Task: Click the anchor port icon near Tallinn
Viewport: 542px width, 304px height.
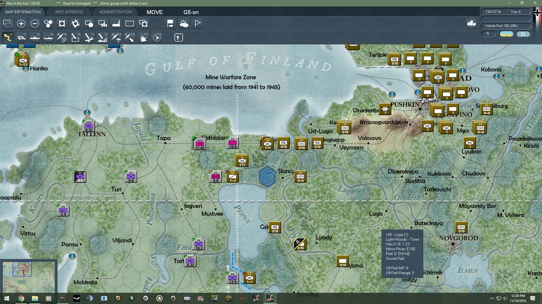Action: (87, 112)
